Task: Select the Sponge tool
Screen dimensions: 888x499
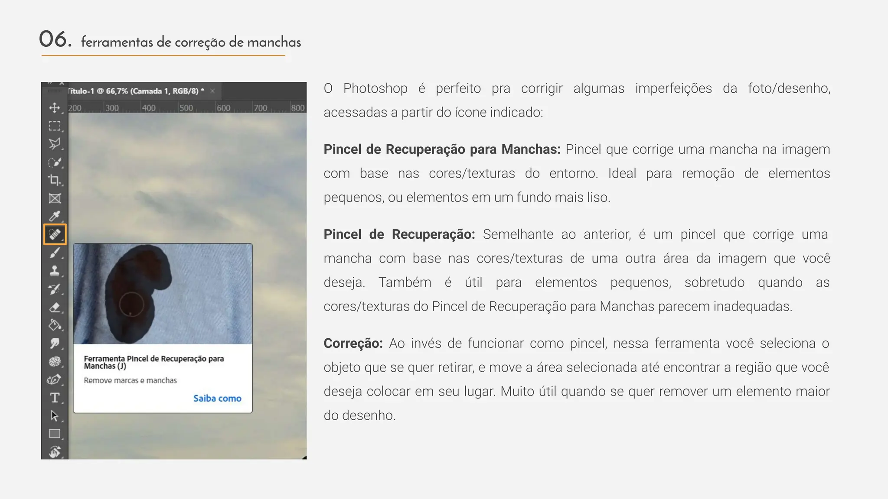Action: click(x=55, y=361)
